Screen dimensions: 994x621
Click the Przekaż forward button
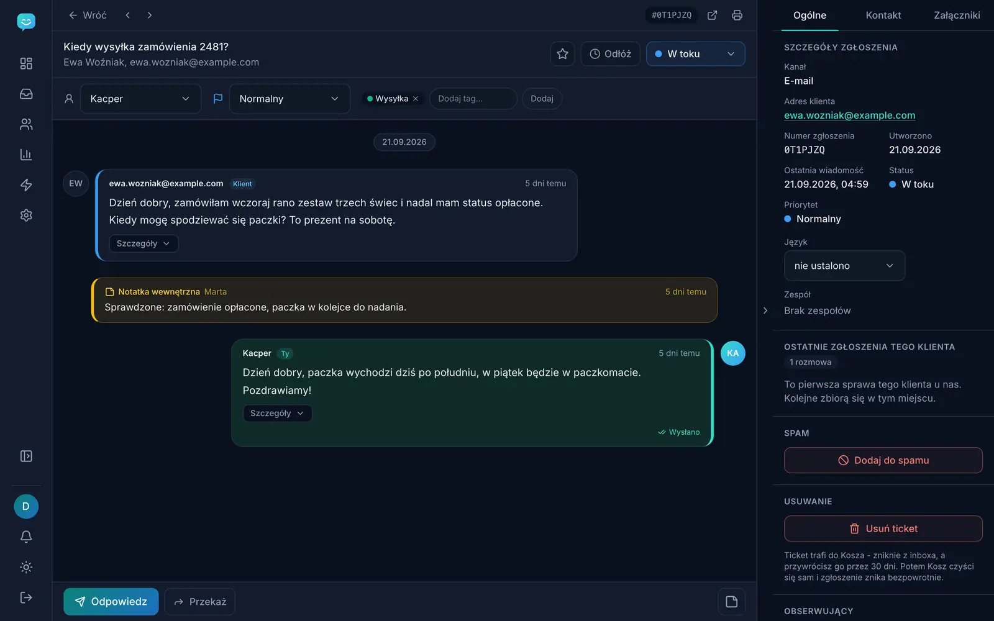tap(200, 602)
